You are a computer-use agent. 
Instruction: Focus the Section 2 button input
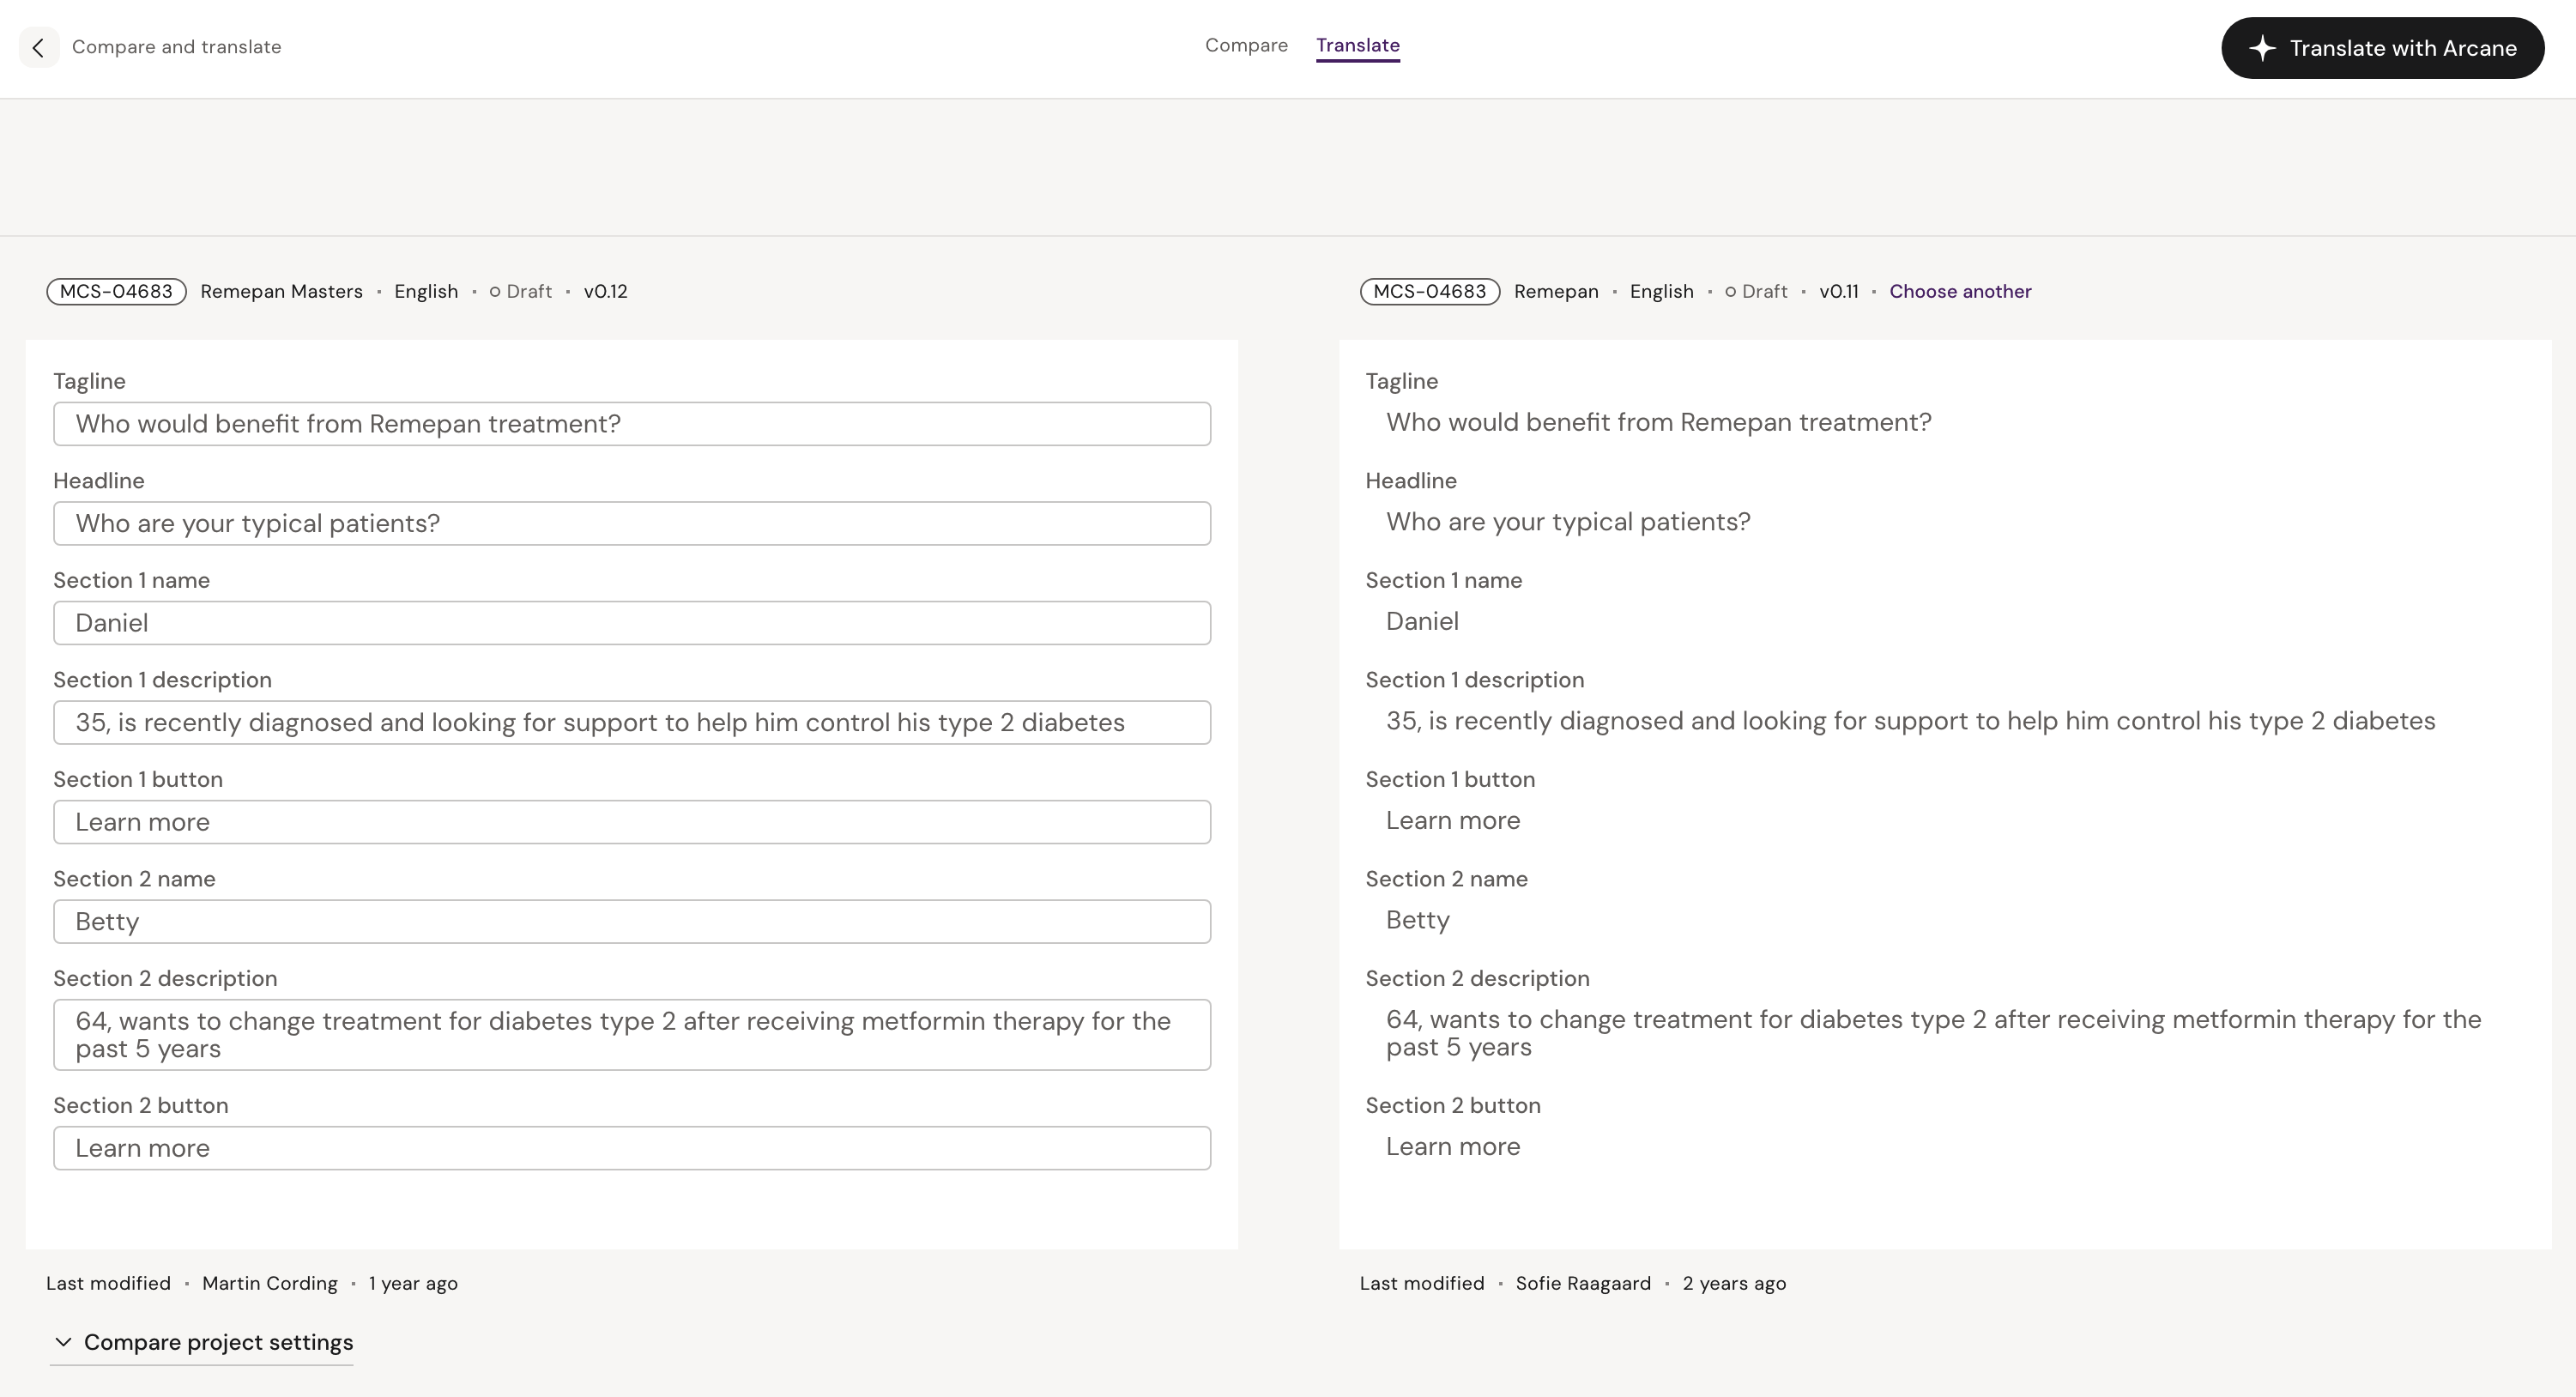pyautogui.click(x=632, y=1148)
